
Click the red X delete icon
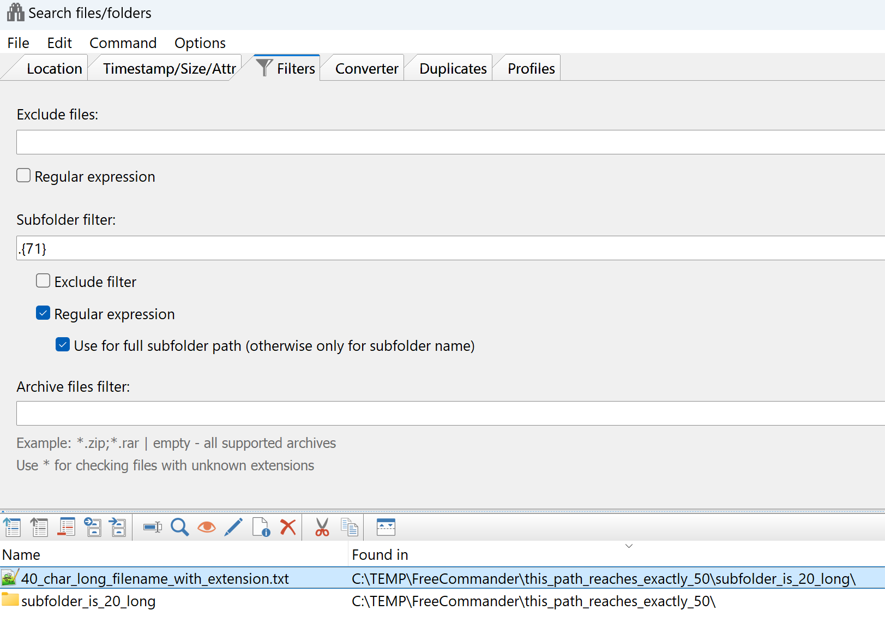tap(288, 528)
